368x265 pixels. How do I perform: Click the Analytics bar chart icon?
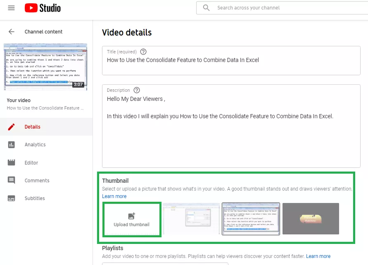pos(11,145)
